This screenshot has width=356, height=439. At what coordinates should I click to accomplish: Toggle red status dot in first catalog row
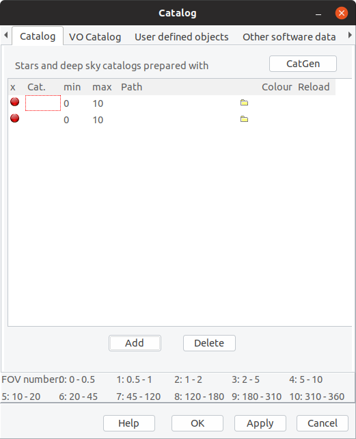tap(15, 101)
